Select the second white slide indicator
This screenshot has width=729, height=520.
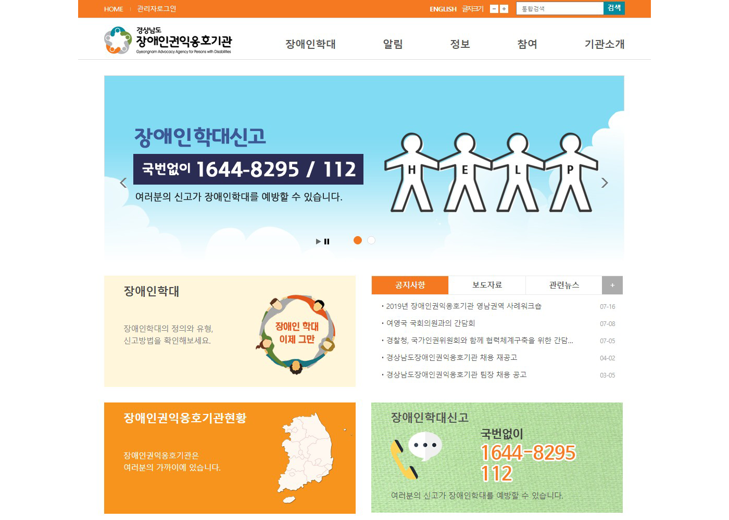pyautogui.click(x=371, y=240)
